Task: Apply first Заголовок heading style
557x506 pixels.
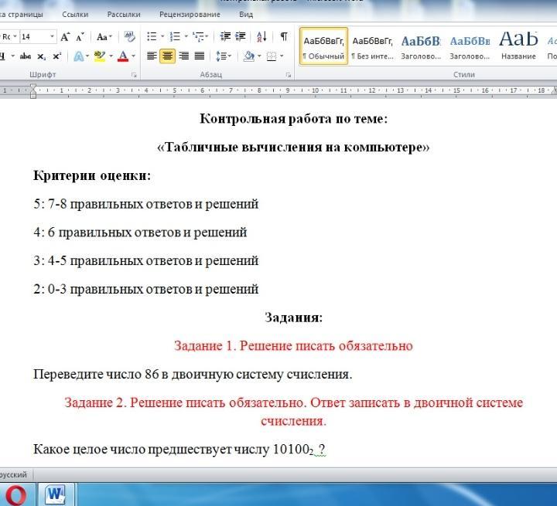Action: [x=421, y=46]
